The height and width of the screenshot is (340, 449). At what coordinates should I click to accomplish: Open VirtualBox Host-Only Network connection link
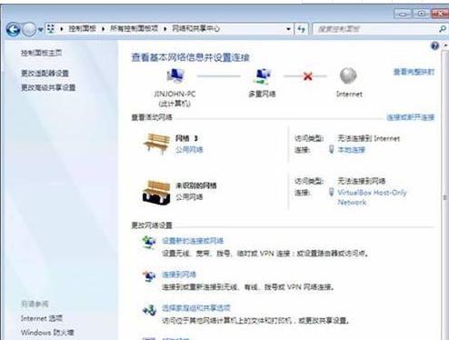click(372, 197)
